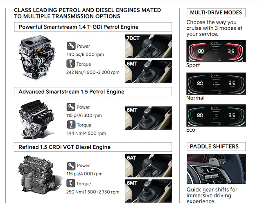Viewport: 262px width, 210px height.
Task: Click the horse Power icon for 1.5 Petrol
Action: click(x=71, y=107)
